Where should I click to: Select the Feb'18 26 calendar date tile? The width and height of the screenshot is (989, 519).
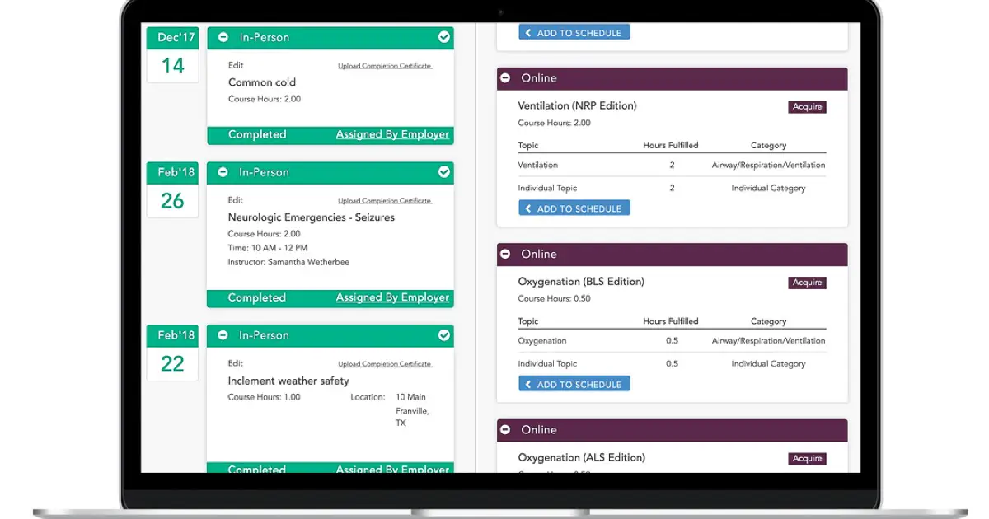pos(172,190)
